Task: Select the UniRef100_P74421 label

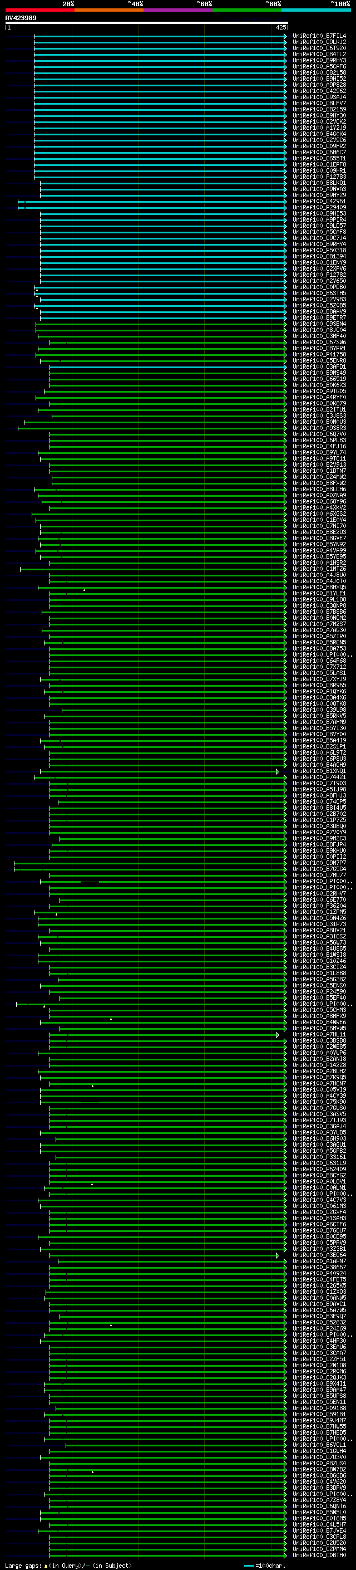Action: click(319, 777)
